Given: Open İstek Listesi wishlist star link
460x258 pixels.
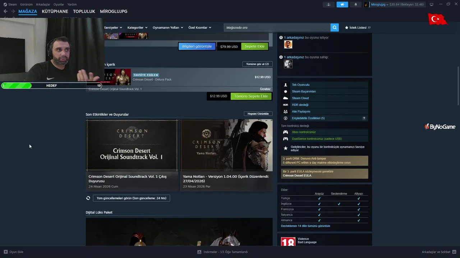Looking at the screenshot, I should pos(358,28).
